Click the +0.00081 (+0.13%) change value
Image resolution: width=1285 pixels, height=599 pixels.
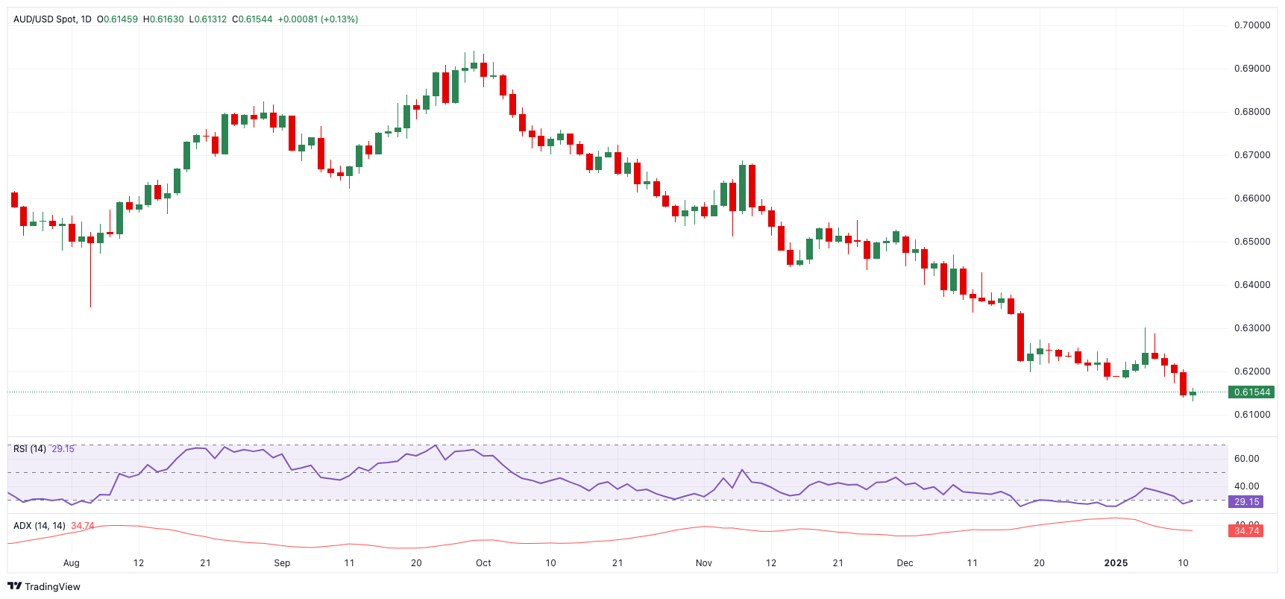tap(318, 19)
